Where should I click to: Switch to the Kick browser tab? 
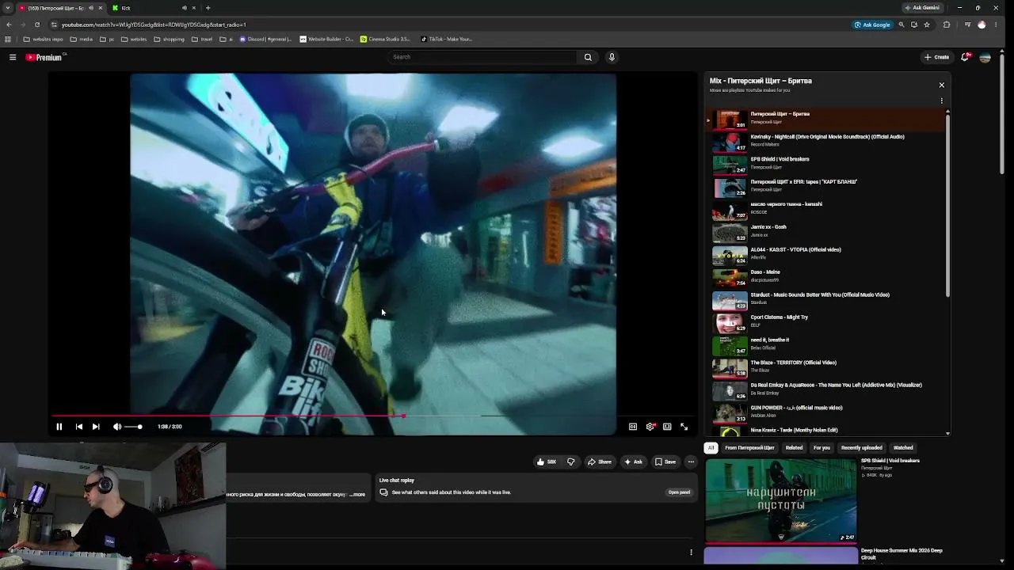pos(154,8)
